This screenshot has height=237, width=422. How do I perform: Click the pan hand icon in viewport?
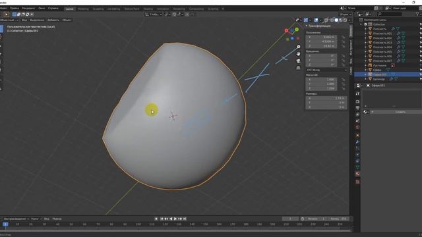[x=299, y=54]
